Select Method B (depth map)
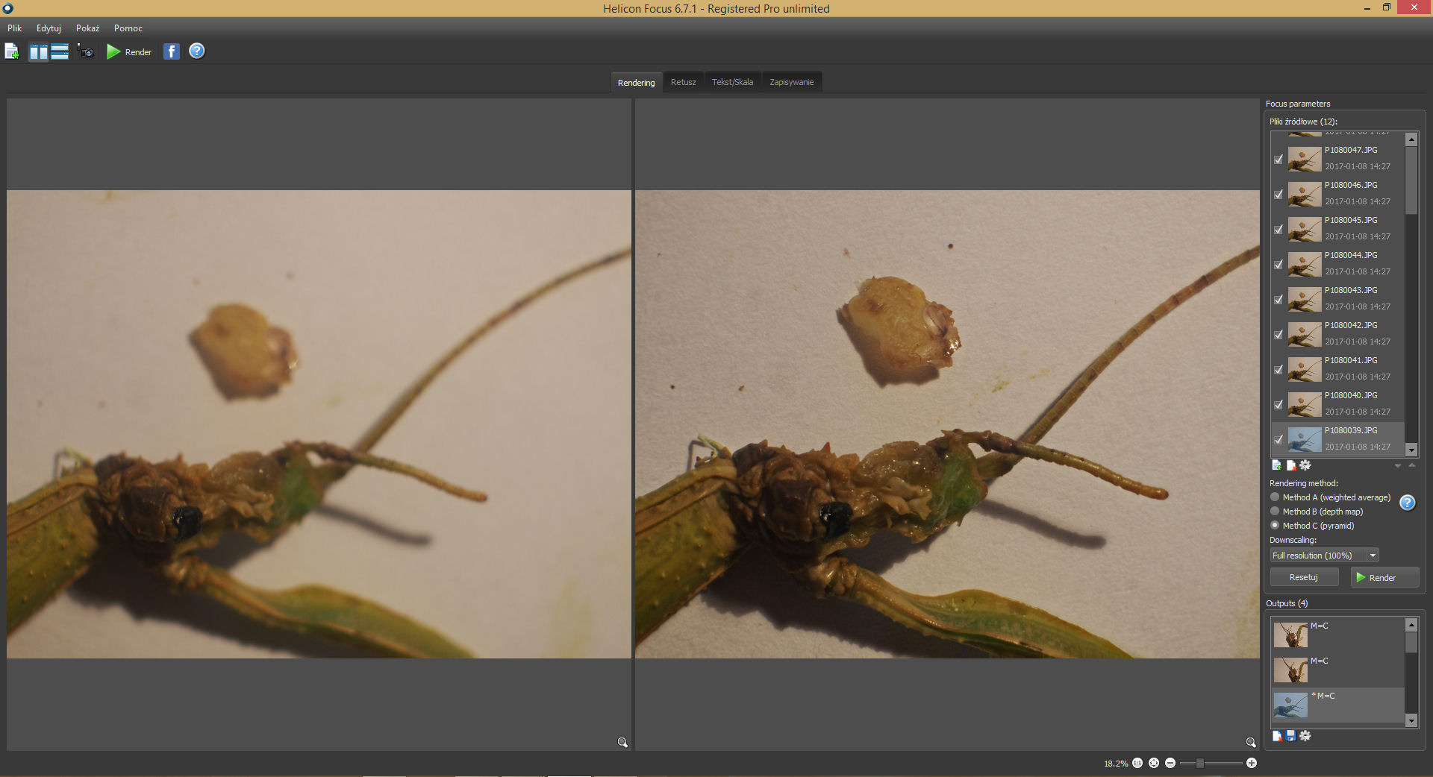Image resolution: width=1433 pixels, height=777 pixels. (1275, 512)
